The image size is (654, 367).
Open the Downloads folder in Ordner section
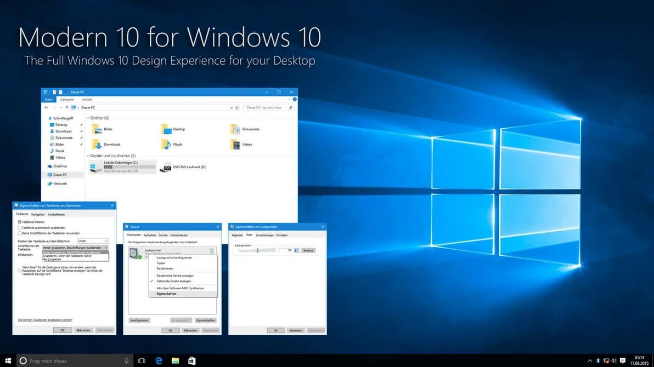coord(106,144)
